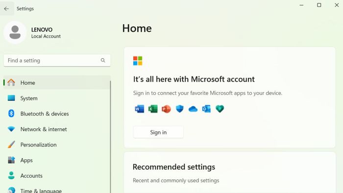Image resolution: width=343 pixels, height=193 pixels.
Task: Click the Word app icon
Action: click(140, 109)
